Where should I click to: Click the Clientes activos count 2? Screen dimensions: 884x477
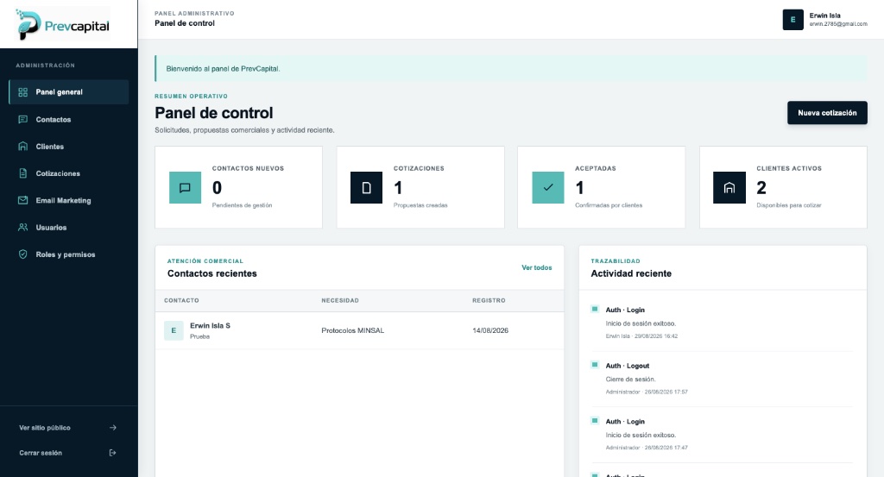tap(761, 187)
